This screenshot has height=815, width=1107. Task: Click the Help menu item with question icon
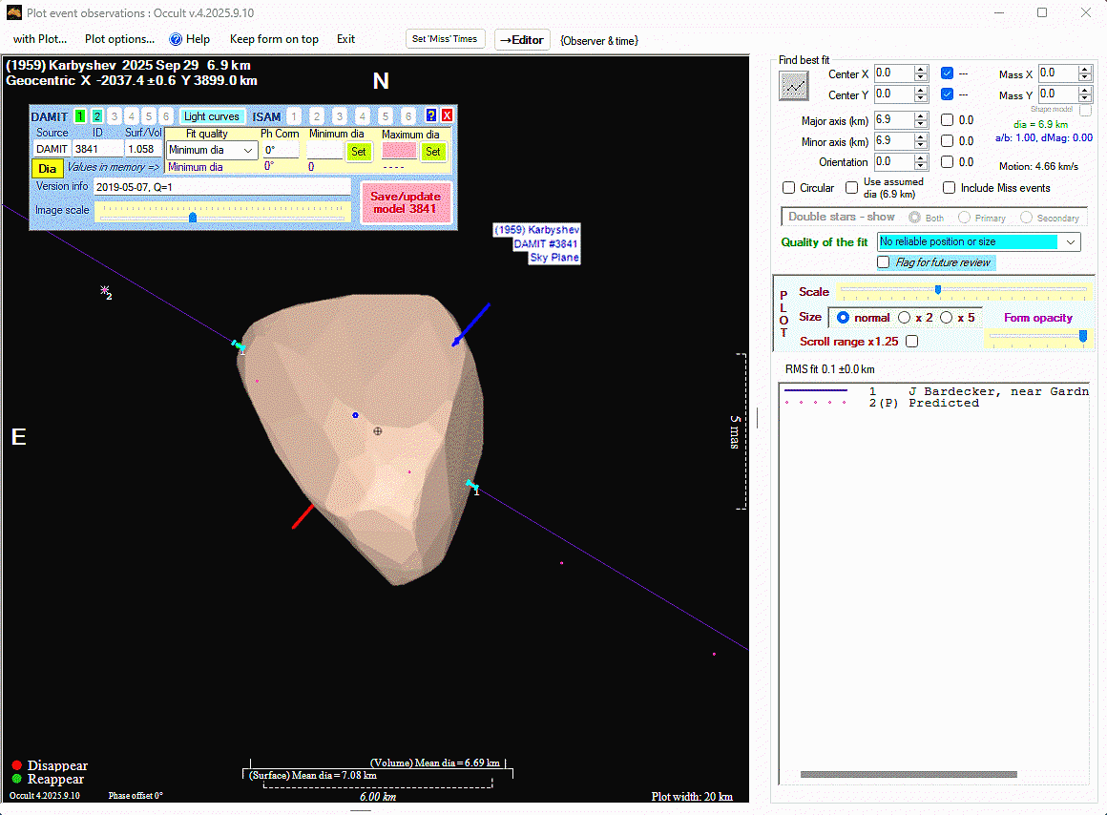tap(189, 39)
